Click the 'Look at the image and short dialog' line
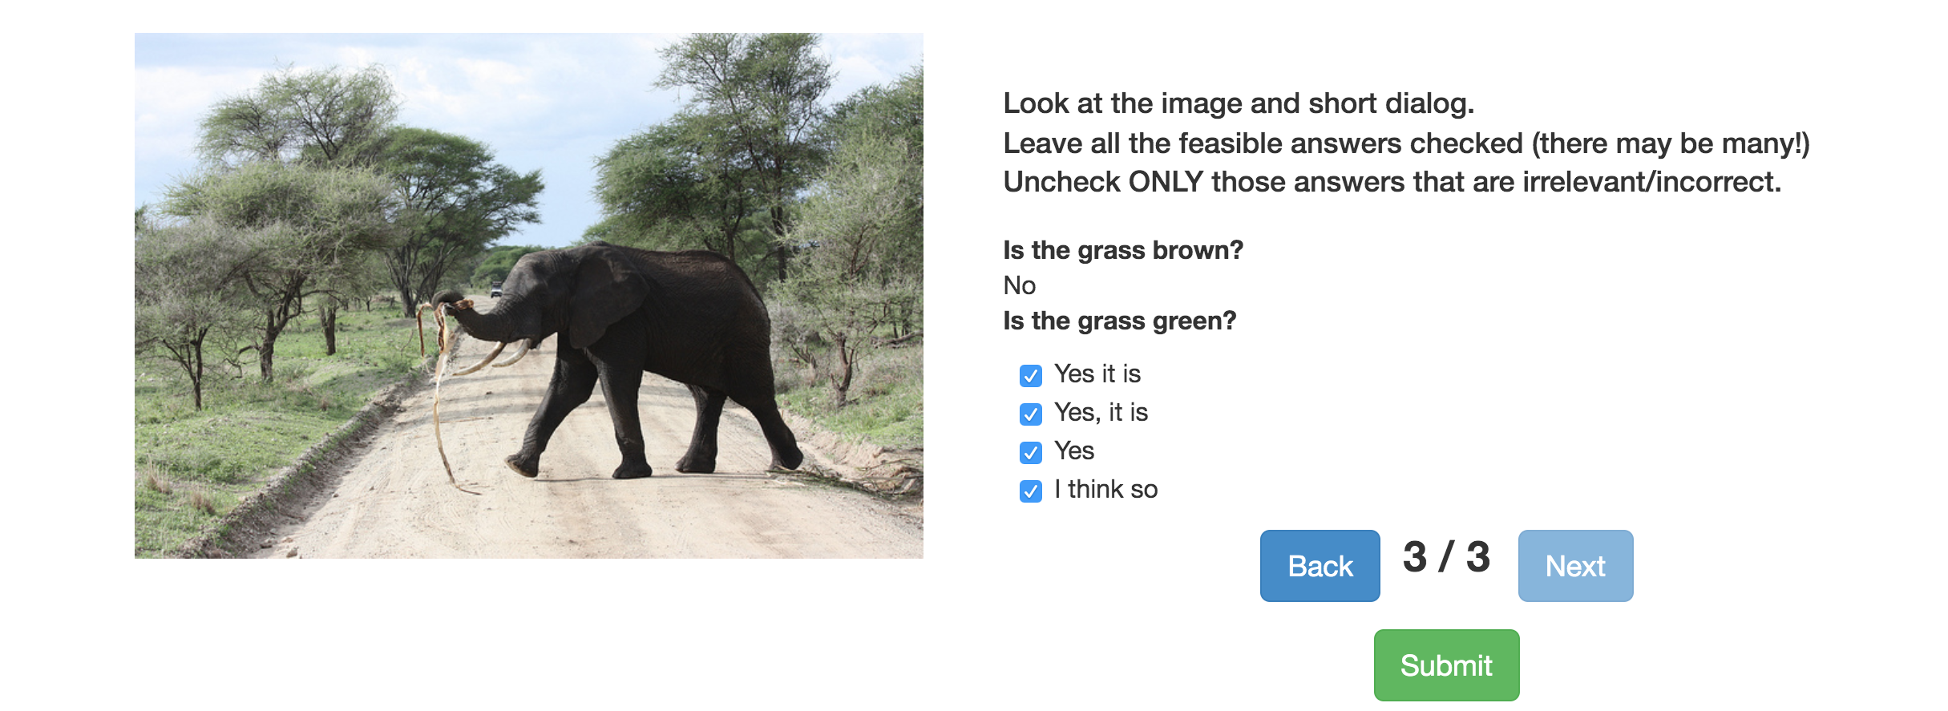The height and width of the screenshot is (711, 1948). click(x=1239, y=103)
